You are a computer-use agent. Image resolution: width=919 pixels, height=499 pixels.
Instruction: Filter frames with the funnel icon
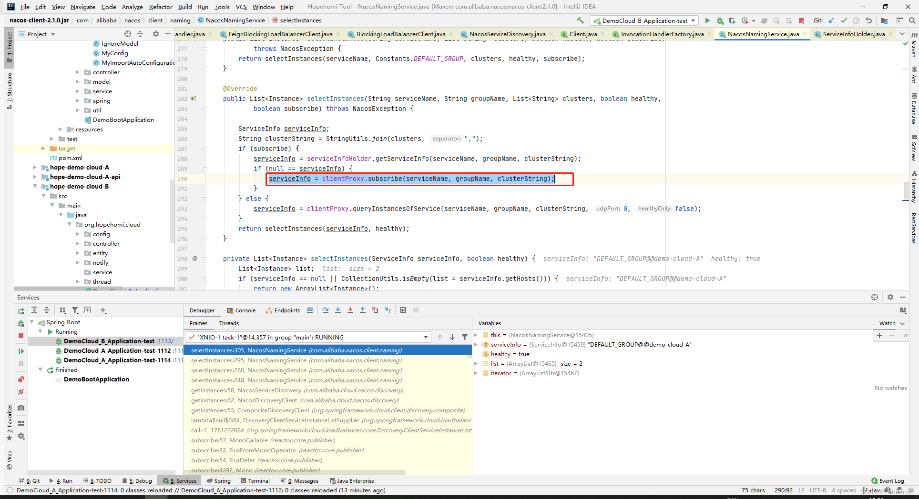point(465,337)
